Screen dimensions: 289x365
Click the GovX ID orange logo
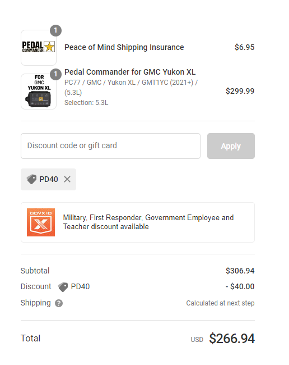click(x=41, y=222)
